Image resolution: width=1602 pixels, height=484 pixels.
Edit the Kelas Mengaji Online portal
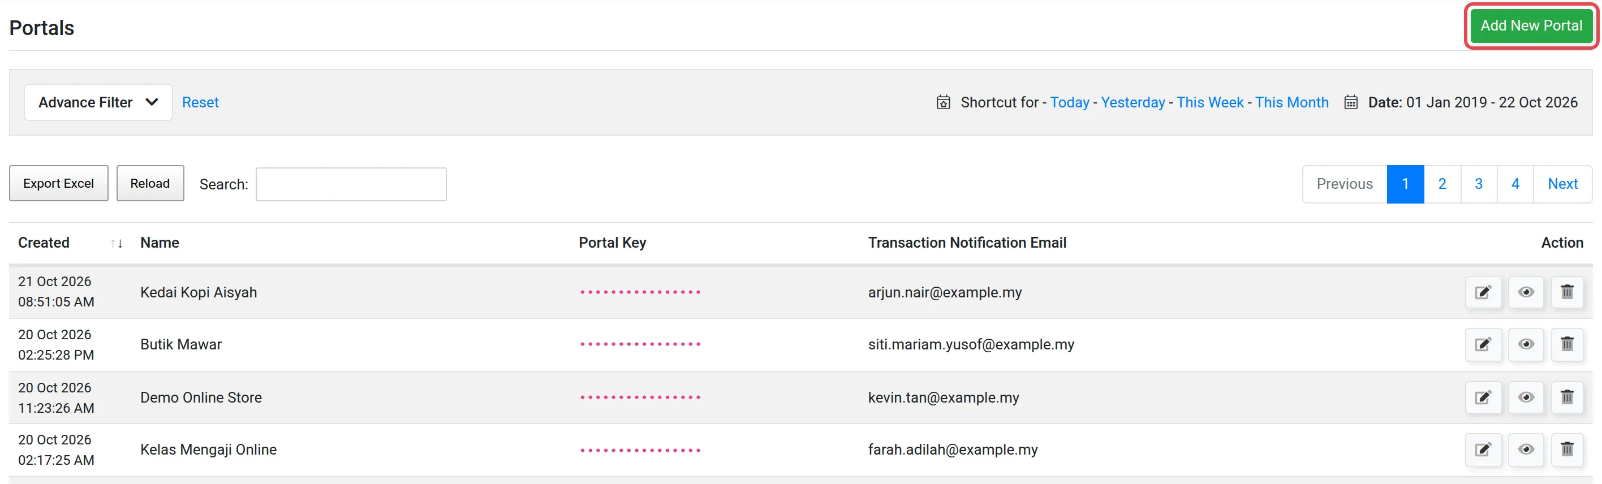tap(1483, 449)
